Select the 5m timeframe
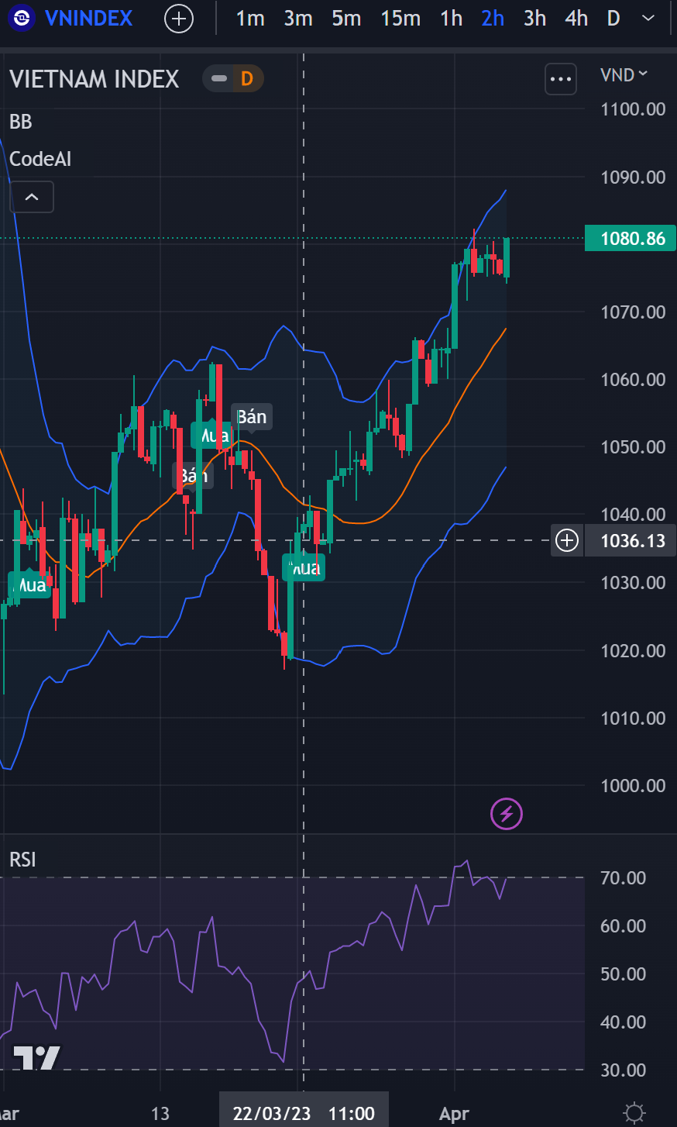The image size is (677, 1127). pyautogui.click(x=346, y=18)
